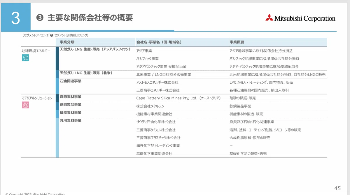350x195 pixels.
Task: Click the page number 45
Action: [x=337, y=188]
